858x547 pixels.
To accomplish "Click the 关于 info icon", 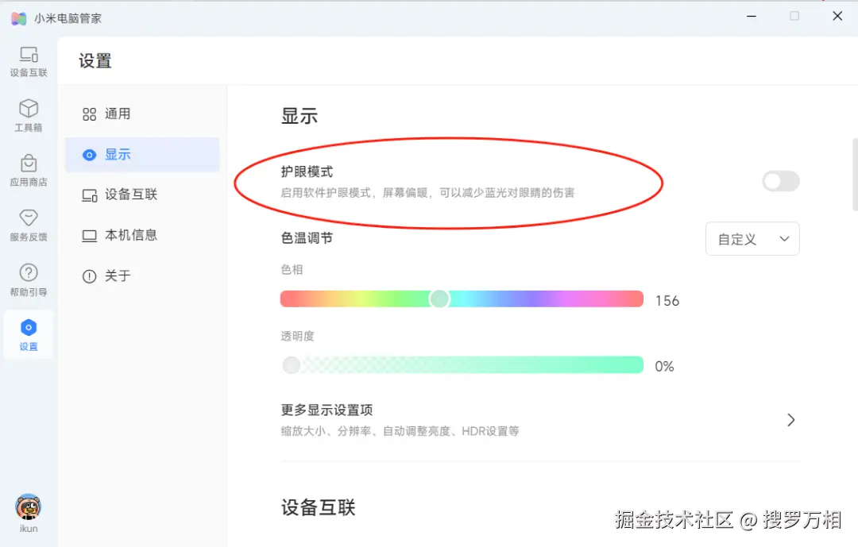I will point(89,276).
